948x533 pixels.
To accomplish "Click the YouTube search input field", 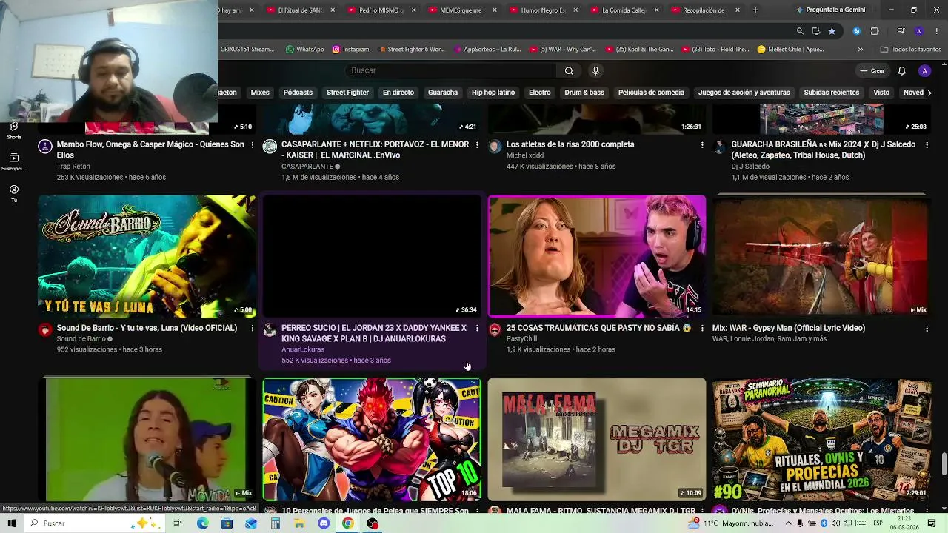I will [x=450, y=70].
